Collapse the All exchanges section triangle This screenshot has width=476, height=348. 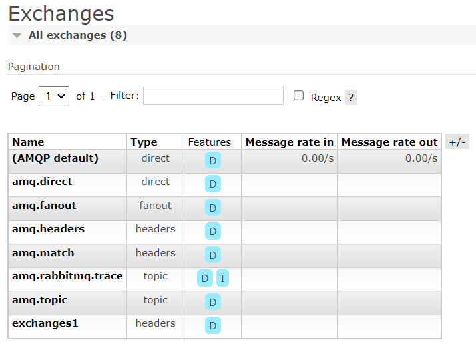pos(17,35)
